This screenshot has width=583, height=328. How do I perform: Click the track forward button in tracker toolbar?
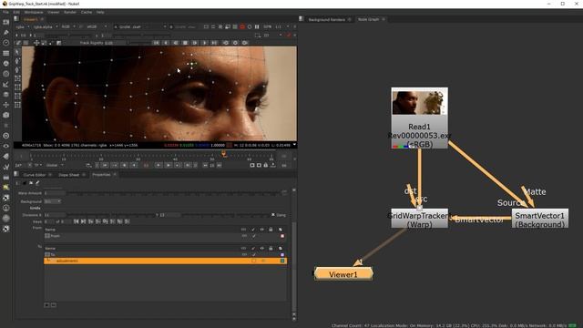pos(204,43)
